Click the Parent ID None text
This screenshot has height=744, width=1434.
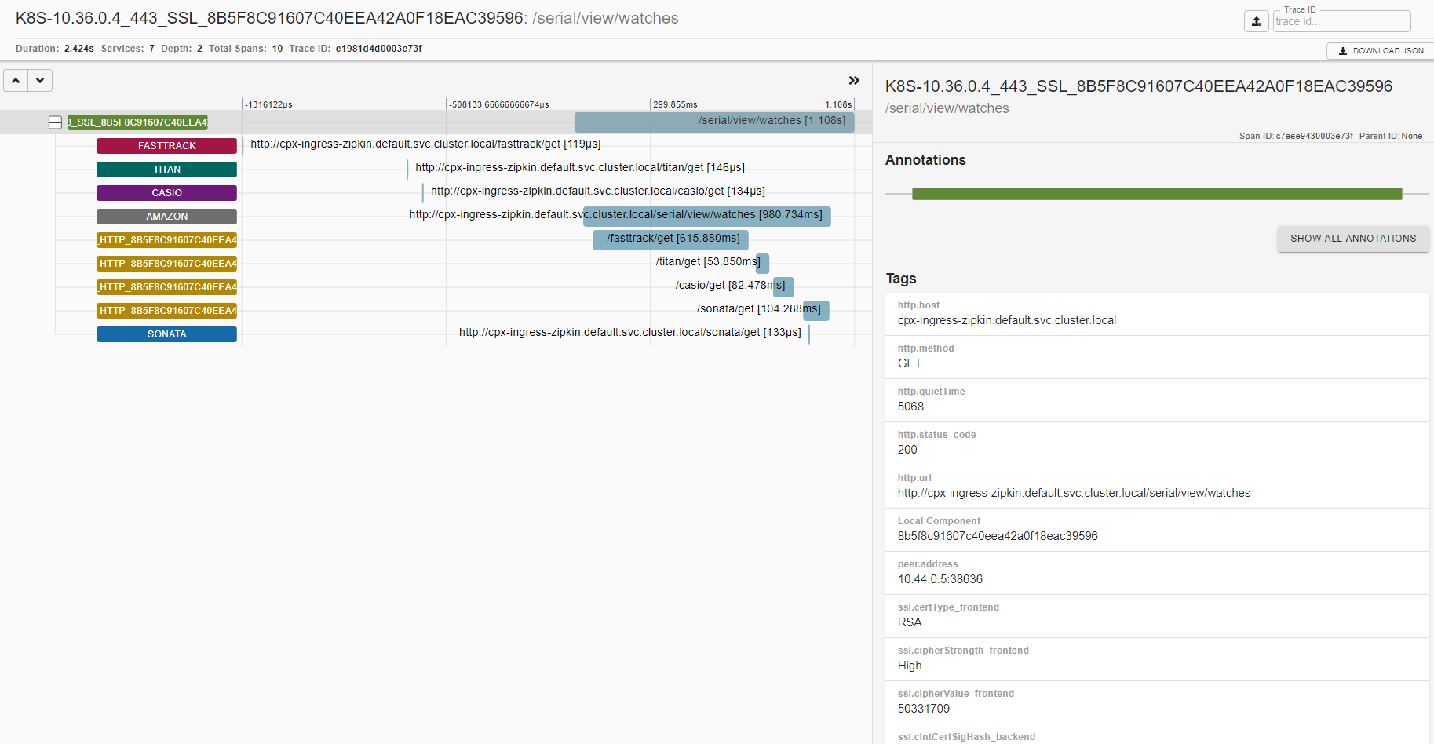tap(1391, 136)
